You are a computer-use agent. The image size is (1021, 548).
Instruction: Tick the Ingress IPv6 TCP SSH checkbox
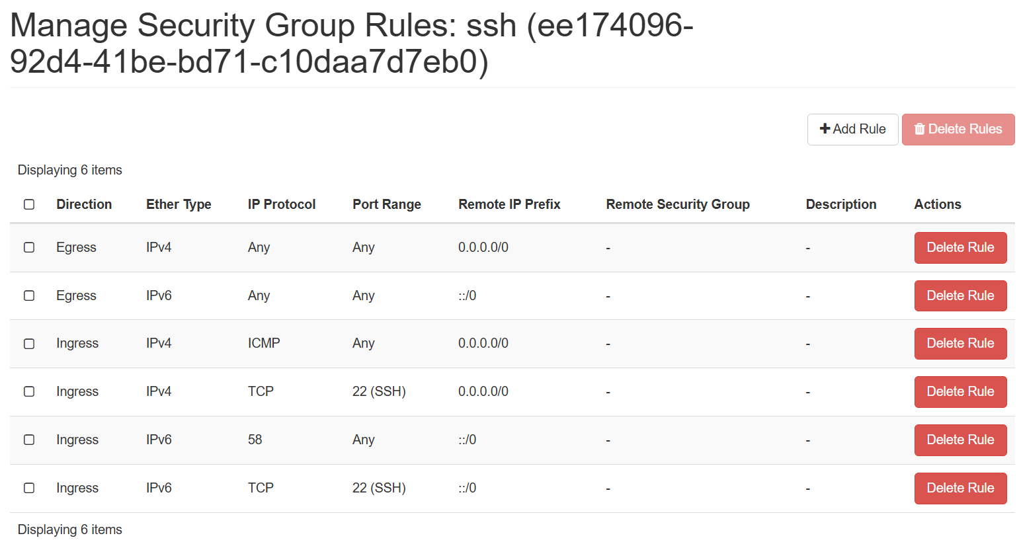pyautogui.click(x=29, y=488)
